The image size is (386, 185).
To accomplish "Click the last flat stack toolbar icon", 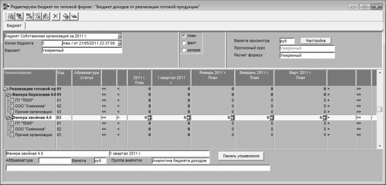I will click(x=74, y=16).
